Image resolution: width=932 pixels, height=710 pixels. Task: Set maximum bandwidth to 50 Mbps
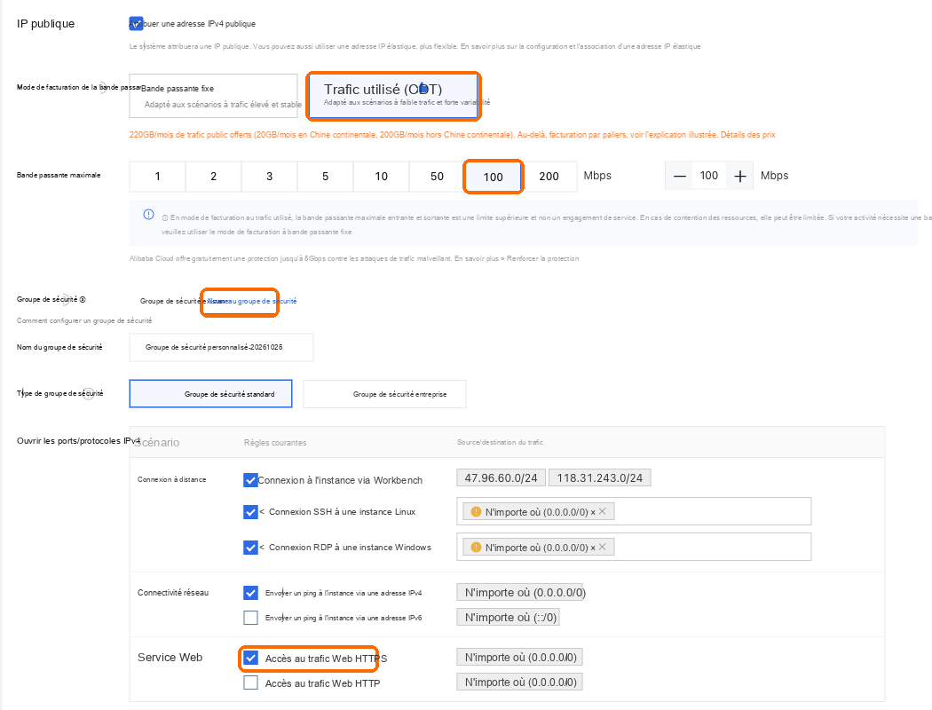[x=437, y=177]
